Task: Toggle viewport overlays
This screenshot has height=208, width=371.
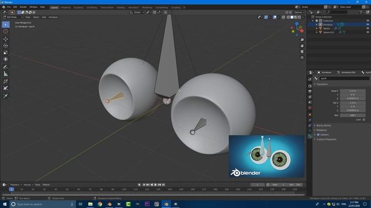Action: coord(275,17)
